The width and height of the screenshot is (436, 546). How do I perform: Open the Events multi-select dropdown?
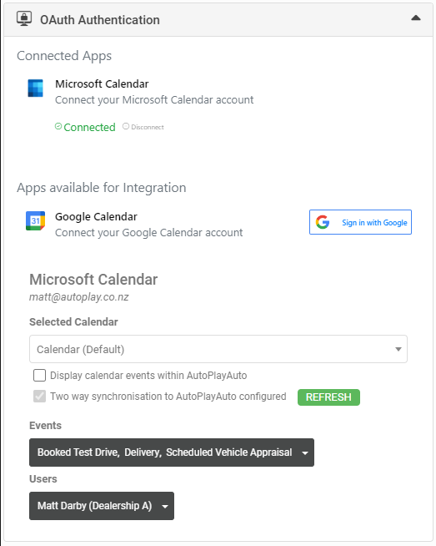172,452
